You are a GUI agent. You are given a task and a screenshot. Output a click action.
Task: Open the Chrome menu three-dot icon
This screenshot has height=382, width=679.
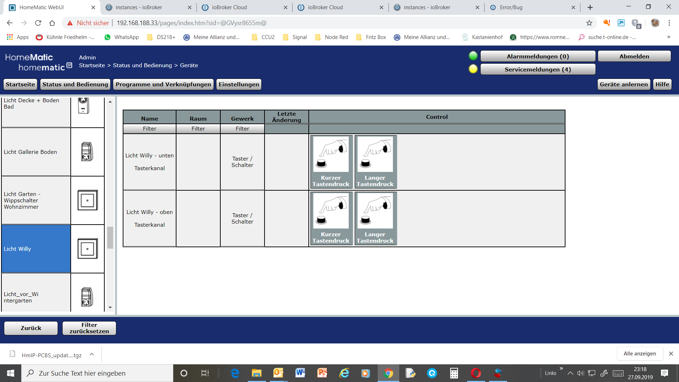pos(669,23)
